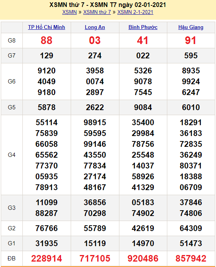Click the G8 result 41 for Bình Phước
Screen dimensions: 216x267
point(143,41)
